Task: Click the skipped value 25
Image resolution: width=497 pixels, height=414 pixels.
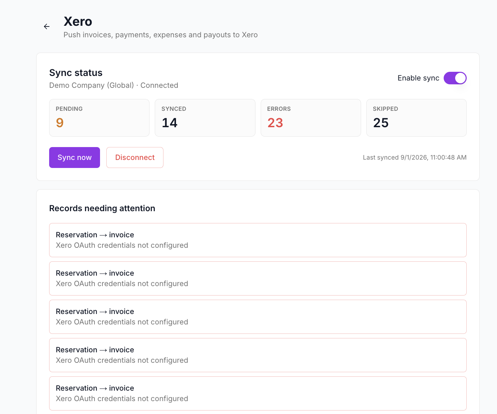Action: [x=381, y=123]
